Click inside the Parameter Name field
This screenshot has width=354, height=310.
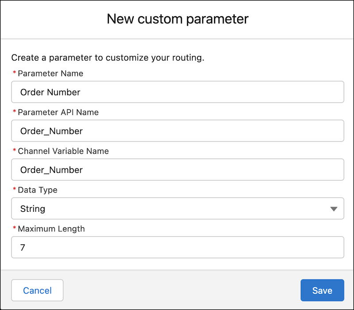click(177, 92)
